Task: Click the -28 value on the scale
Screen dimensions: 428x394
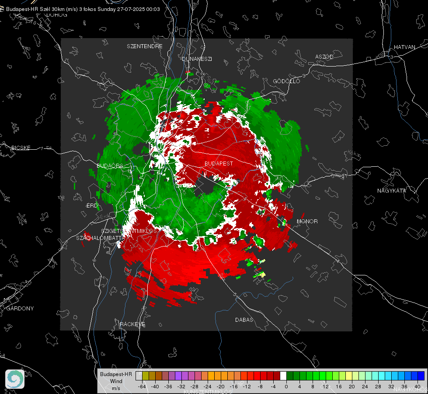Action: pos(195,387)
